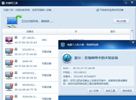This screenshot has height=100, width=136.
Task: Click monitor icon beside MAC 00-1A-6B-64-75-76
Action: point(9,87)
